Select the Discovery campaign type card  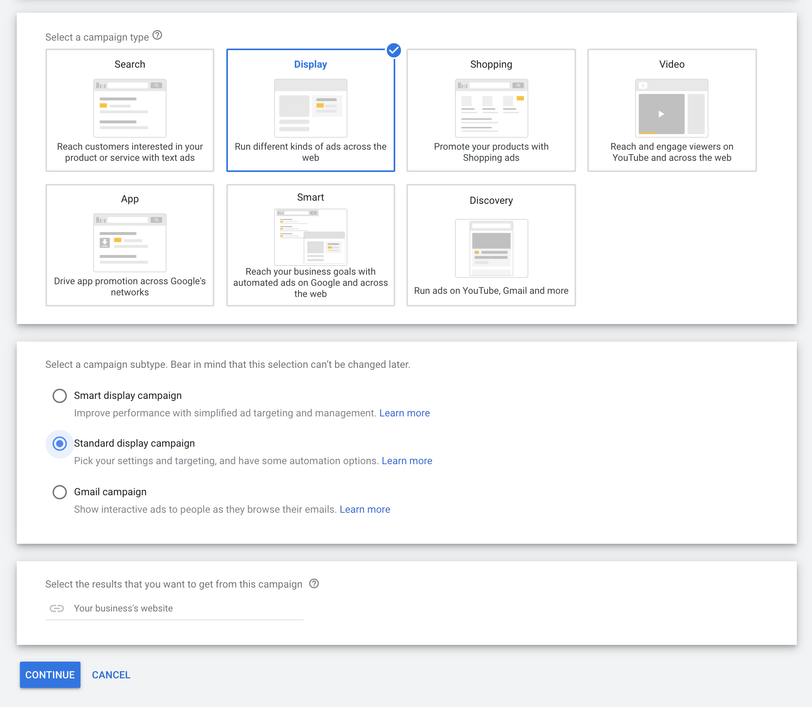click(491, 246)
